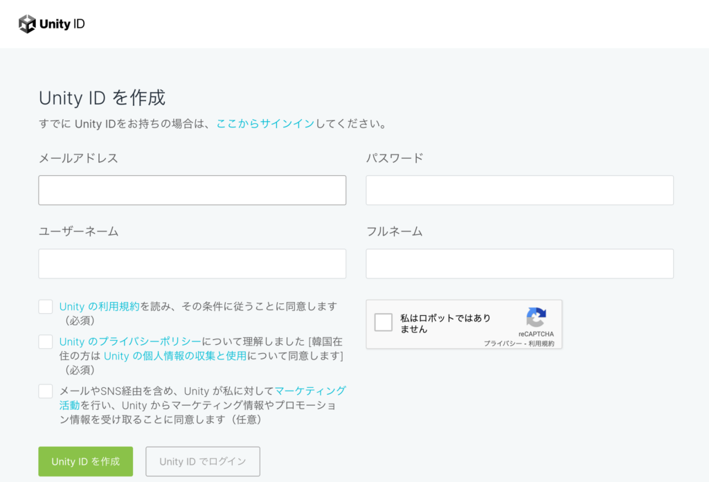Click the Unity ID でログイン button
This screenshot has height=482, width=709.
pos(203,462)
